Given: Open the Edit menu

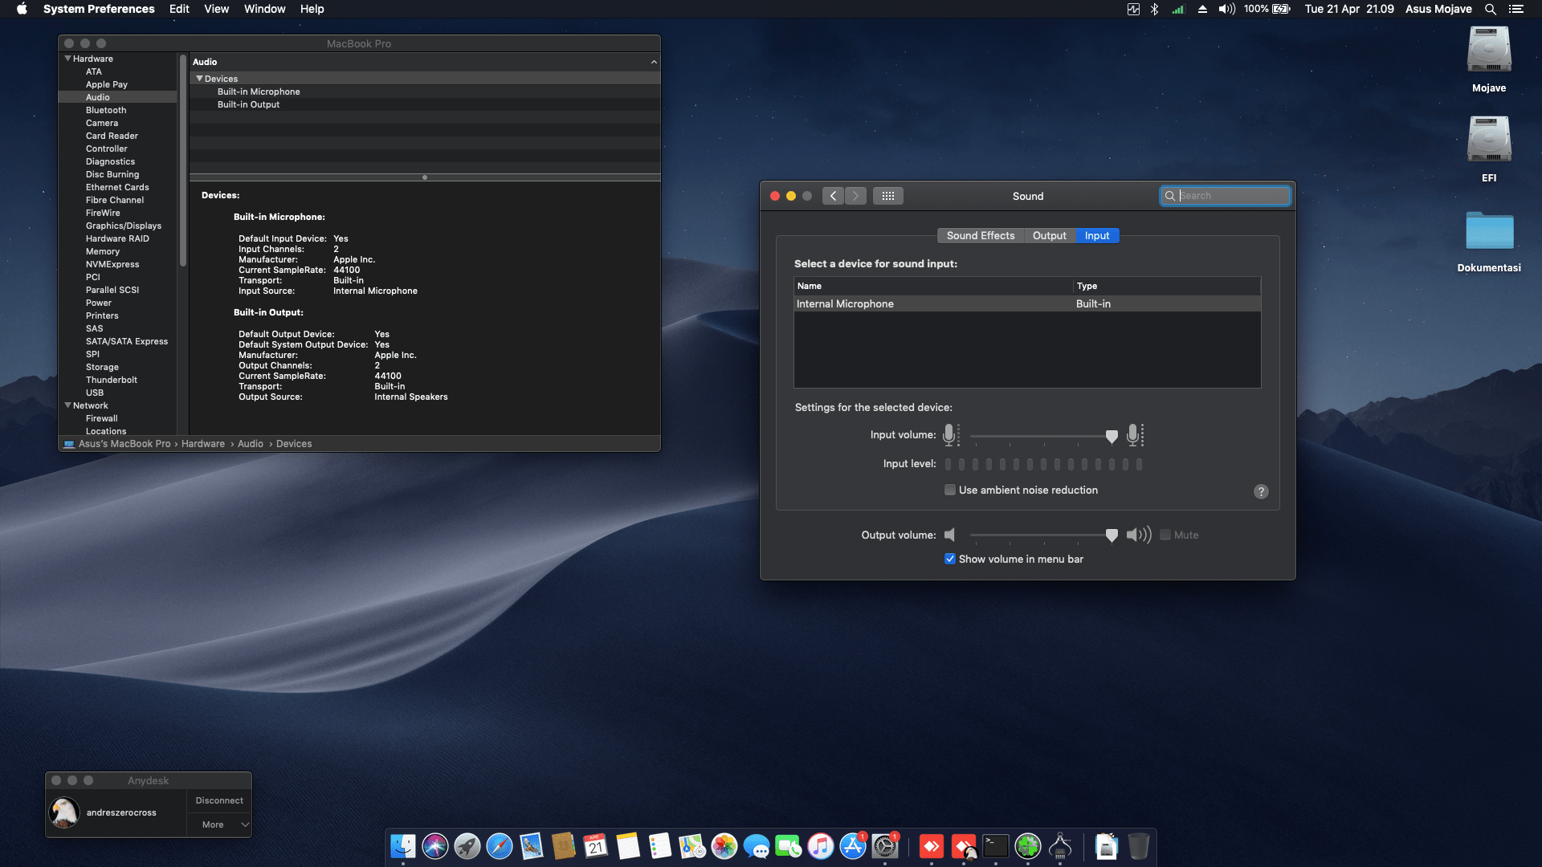Looking at the screenshot, I should pyautogui.click(x=179, y=9).
